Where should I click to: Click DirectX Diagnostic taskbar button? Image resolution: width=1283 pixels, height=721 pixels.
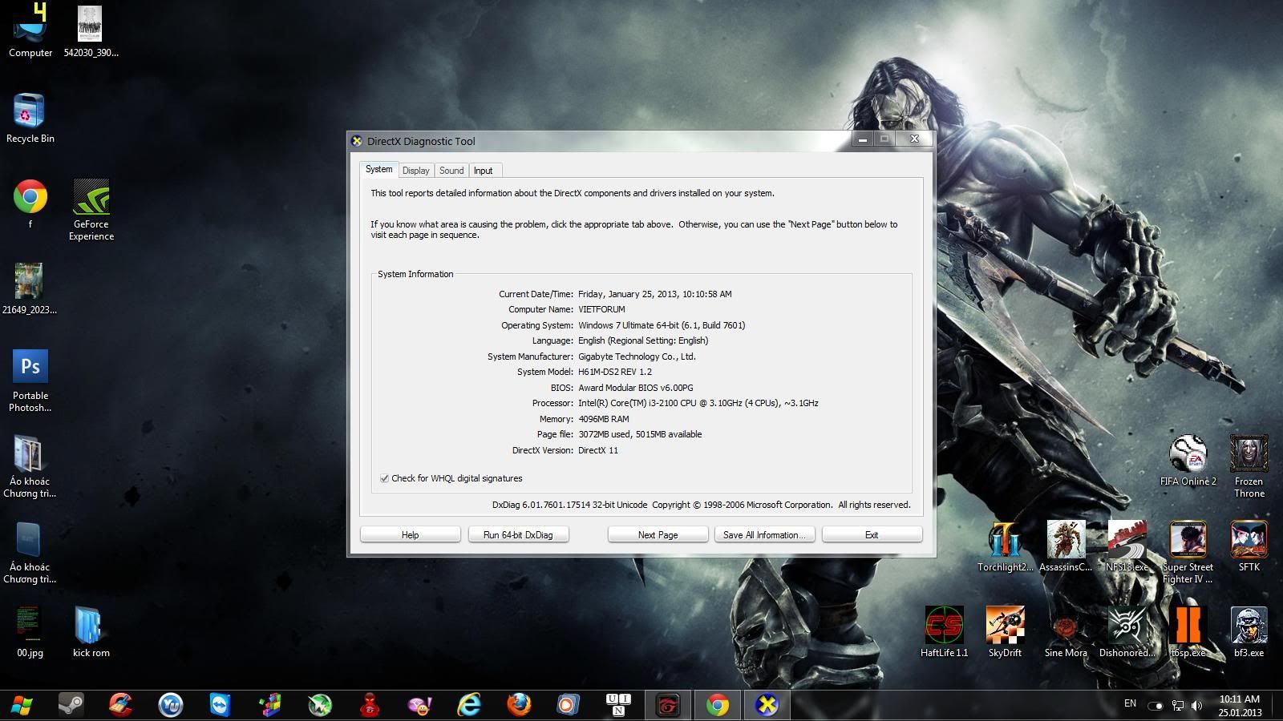point(767,705)
